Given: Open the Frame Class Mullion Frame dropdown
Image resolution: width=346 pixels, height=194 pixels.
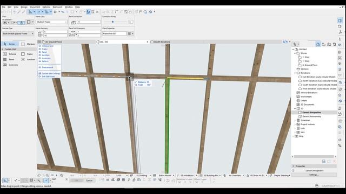Looking at the screenshot, I should 51,22.
